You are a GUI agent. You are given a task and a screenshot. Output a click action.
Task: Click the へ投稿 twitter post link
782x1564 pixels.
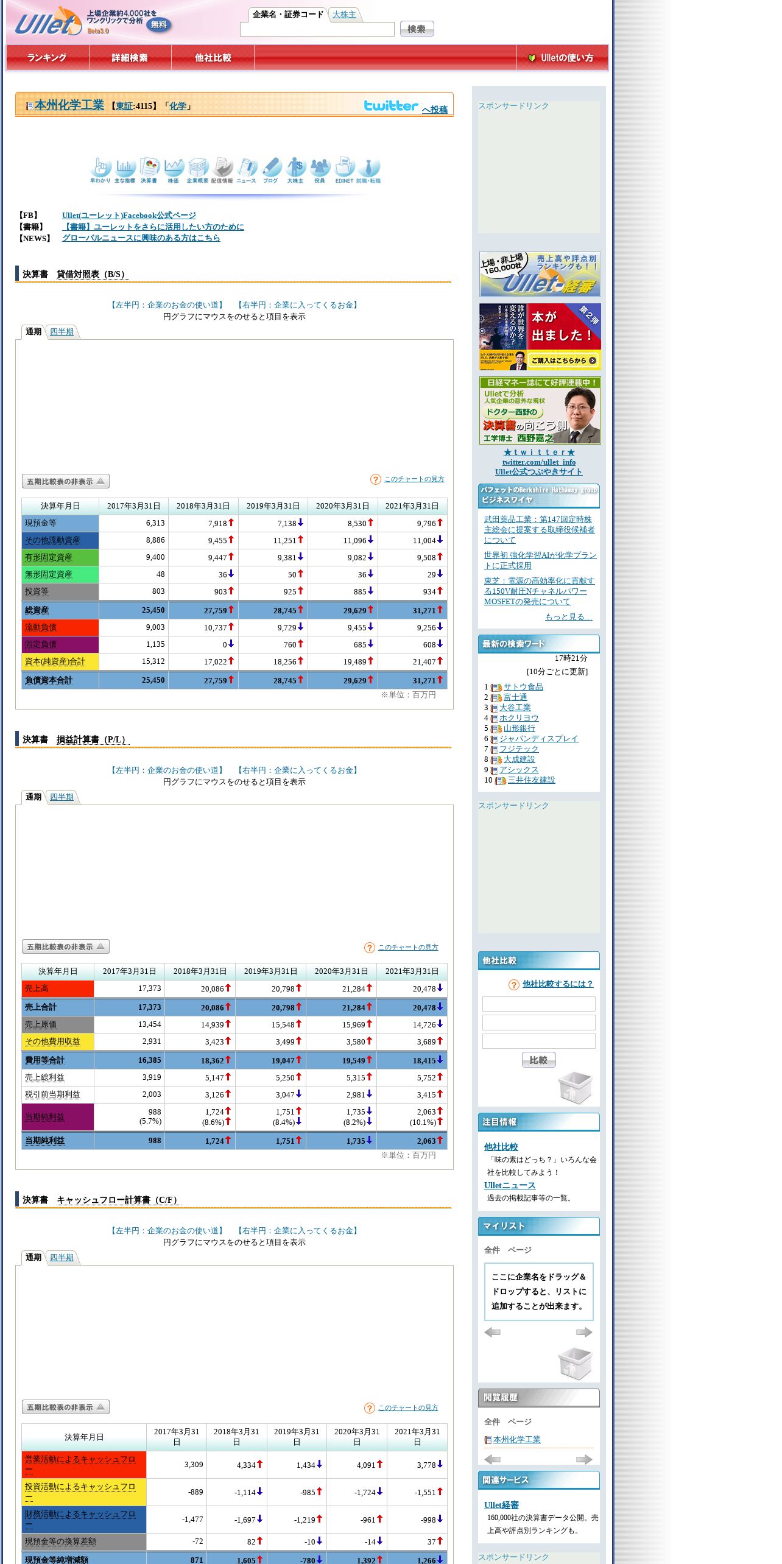pos(435,110)
